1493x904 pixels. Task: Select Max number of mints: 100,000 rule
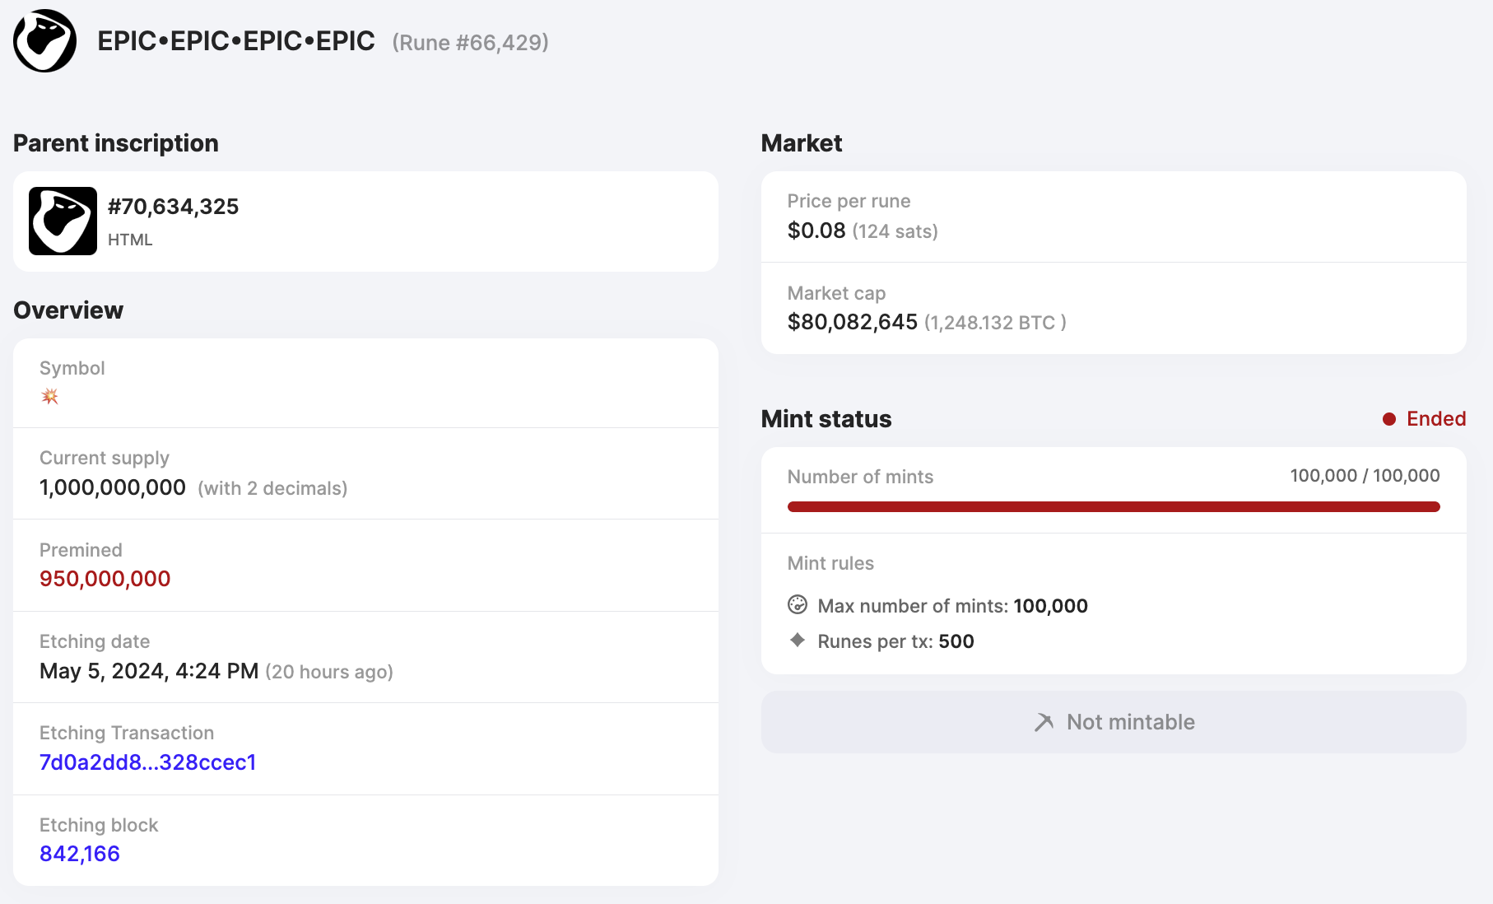pos(953,606)
